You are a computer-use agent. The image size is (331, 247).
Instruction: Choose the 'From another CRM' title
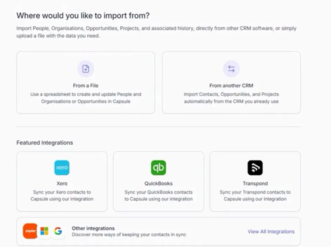pyautogui.click(x=231, y=85)
